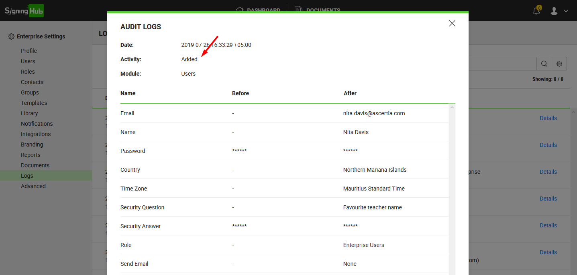Click the first Details link
This screenshot has width=577, height=275.
(548, 118)
